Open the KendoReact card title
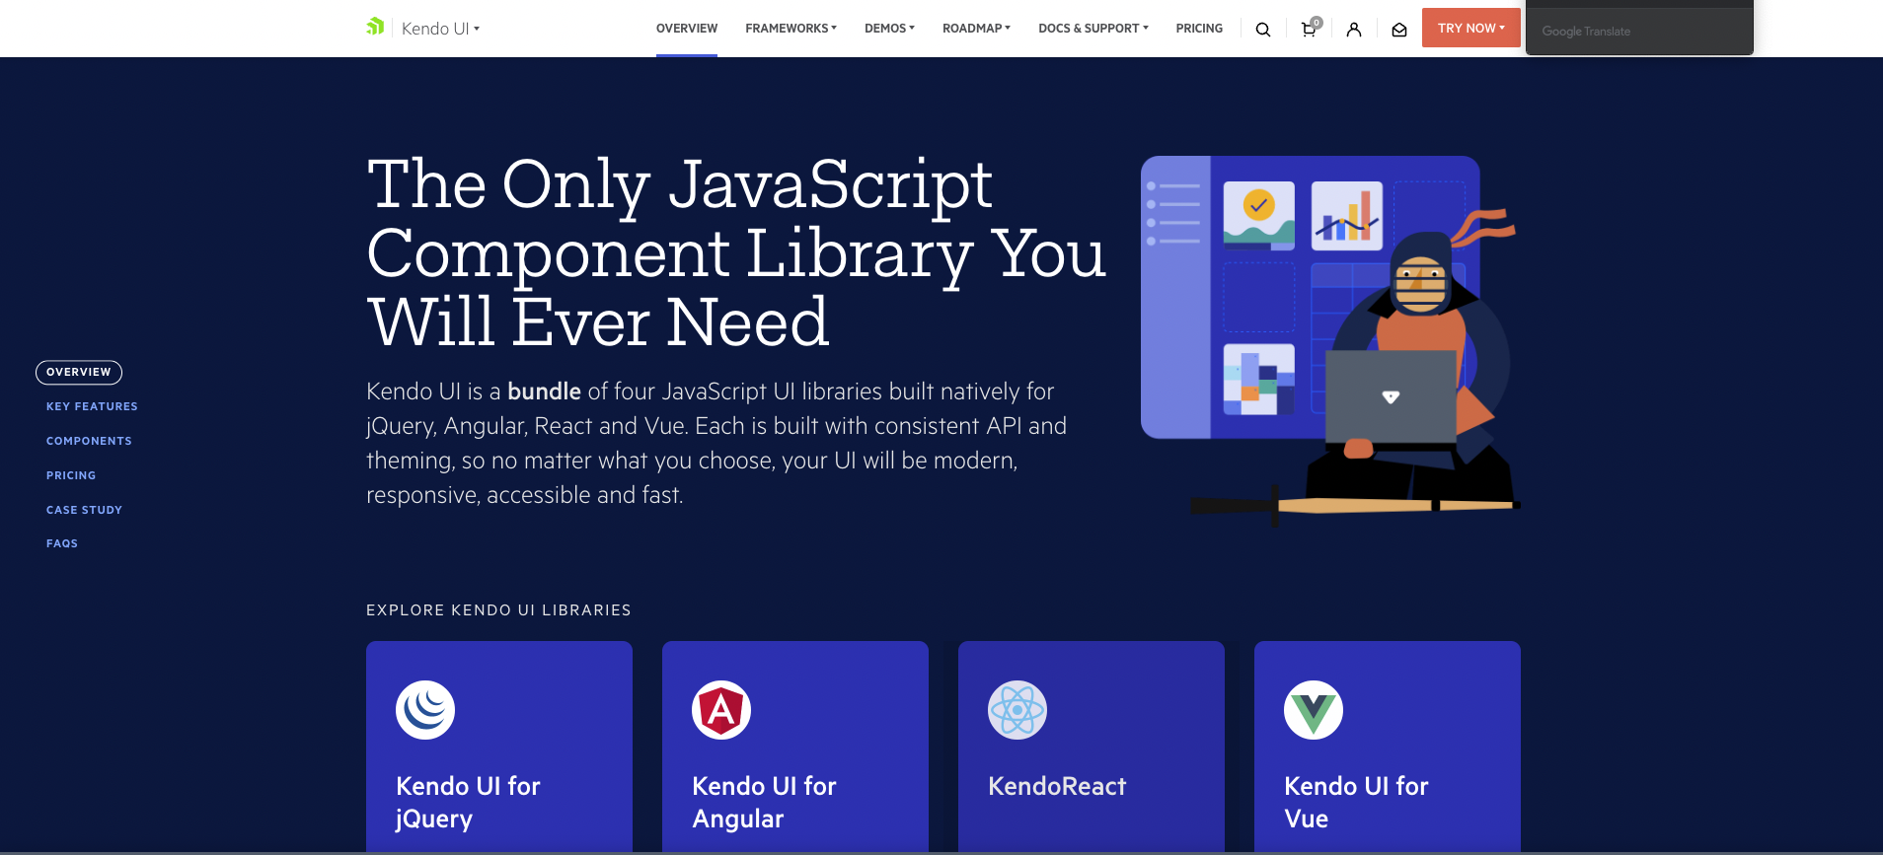This screenshot has width=1883, height=855. (1057, 786)
